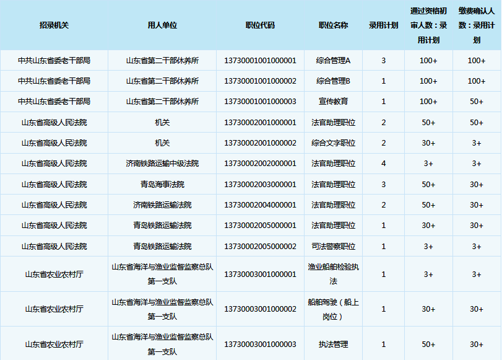The image size is (502, 360).
Task: Select the 职位代码 column header
Action: (260, 25)
